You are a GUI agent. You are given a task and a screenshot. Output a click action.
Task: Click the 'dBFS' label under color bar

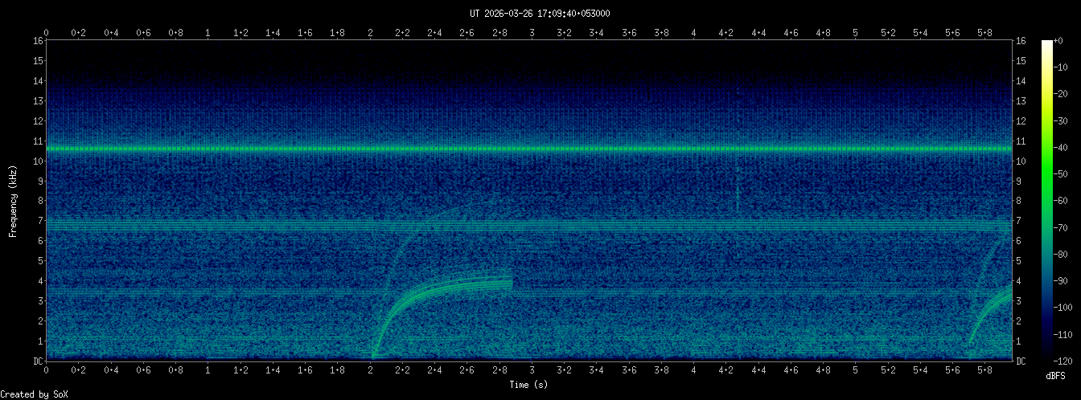(1055, 376)
